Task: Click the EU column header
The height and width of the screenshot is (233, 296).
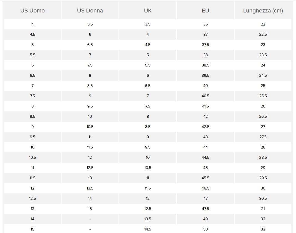Action: [205, 11]
